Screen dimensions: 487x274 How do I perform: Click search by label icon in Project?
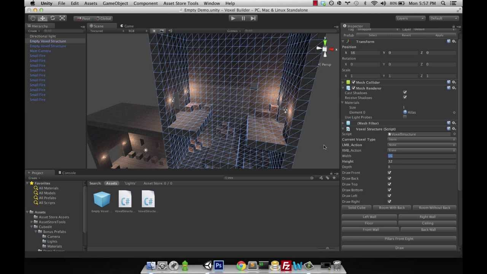pos(327,178)
